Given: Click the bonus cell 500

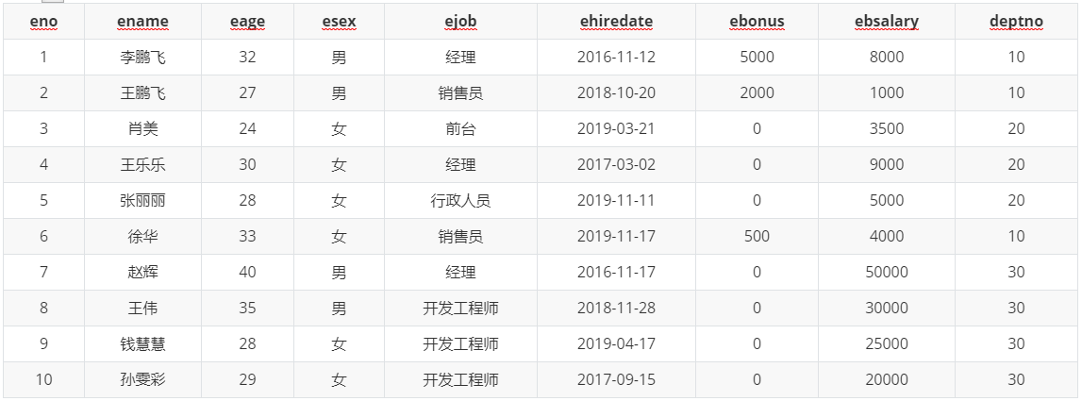Looking at the screenshot, I should (757, 237).
